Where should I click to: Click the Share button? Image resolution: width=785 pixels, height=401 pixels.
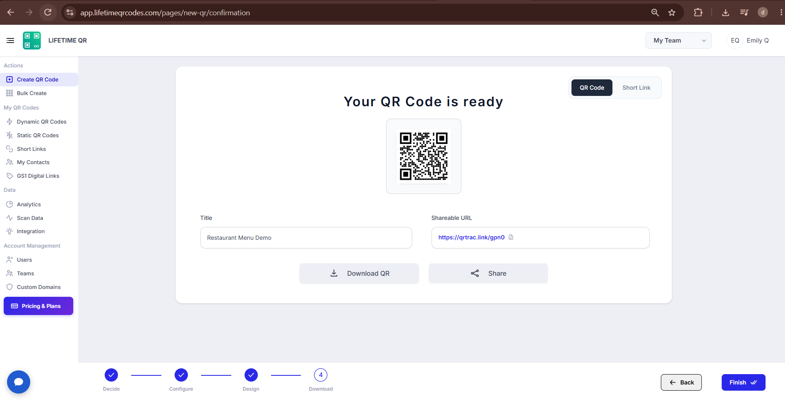(488, 273)
